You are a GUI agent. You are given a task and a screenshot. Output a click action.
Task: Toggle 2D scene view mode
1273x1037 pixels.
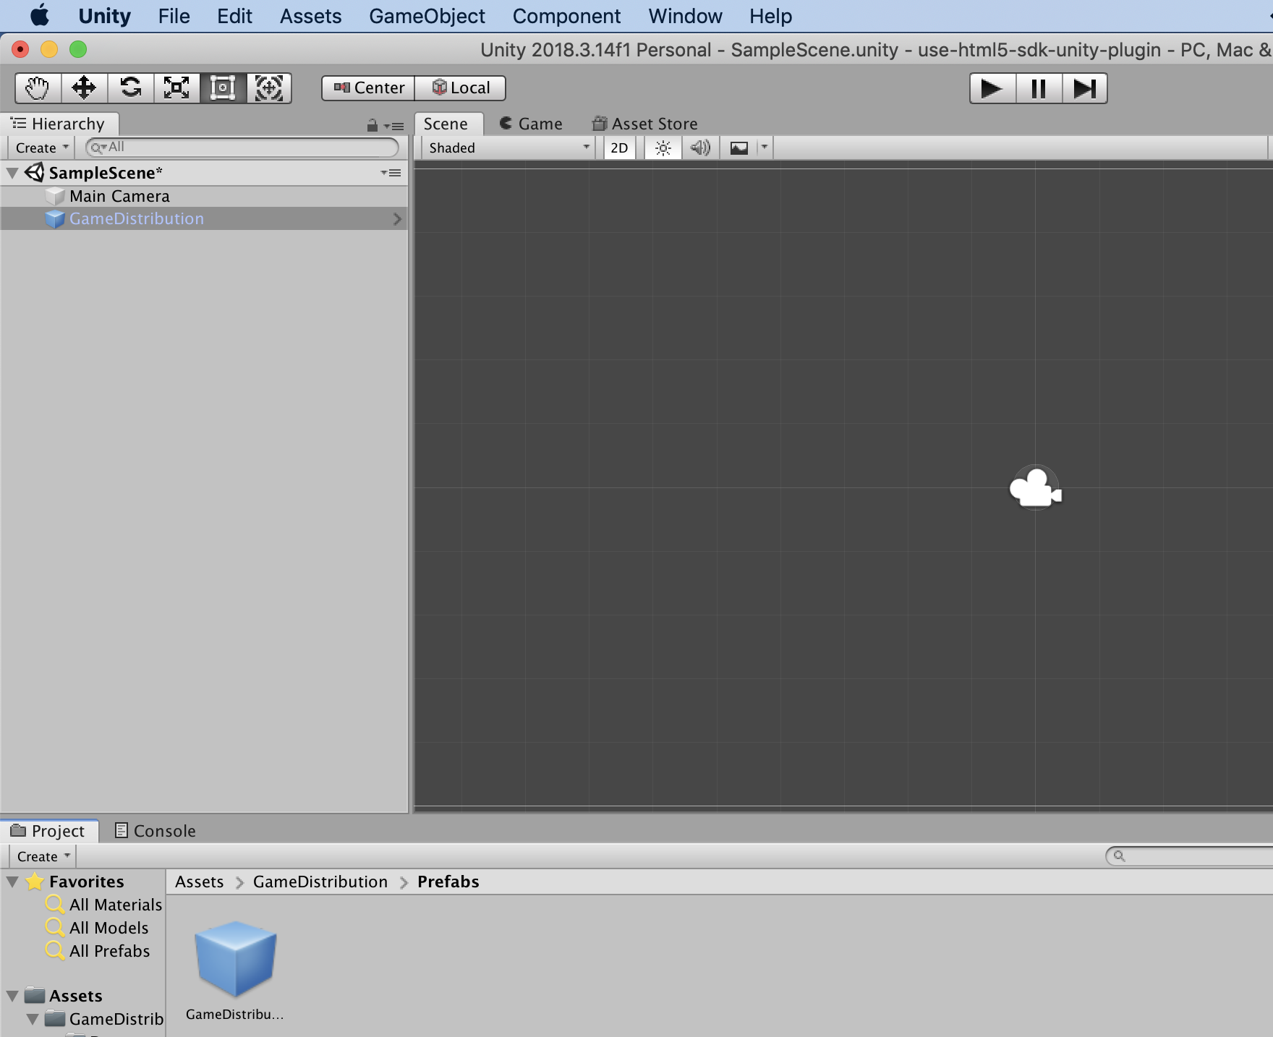[619, 148]
